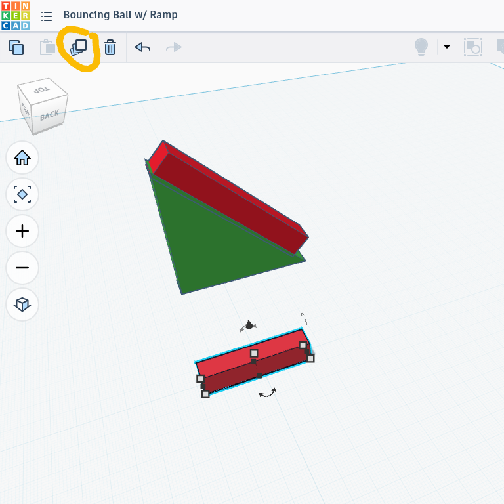This screenshot has width=504, height=504.
Task: Fit all shapes in view
Action: tap(22, 194)
